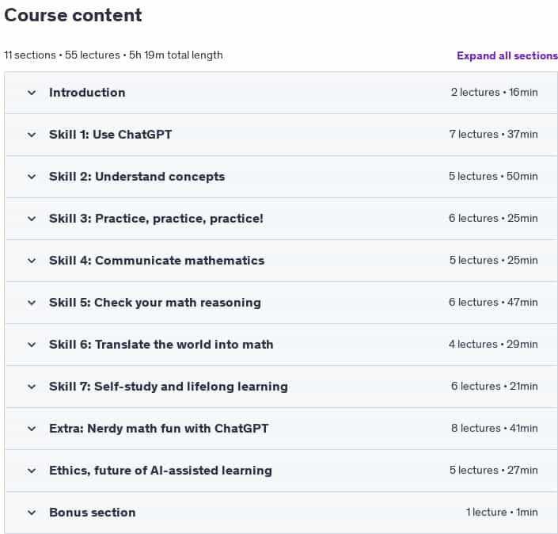Expand Skill 3: Practice chevron arrow
558x534 pixels.
pyautogui.click(x=32, y=219)
